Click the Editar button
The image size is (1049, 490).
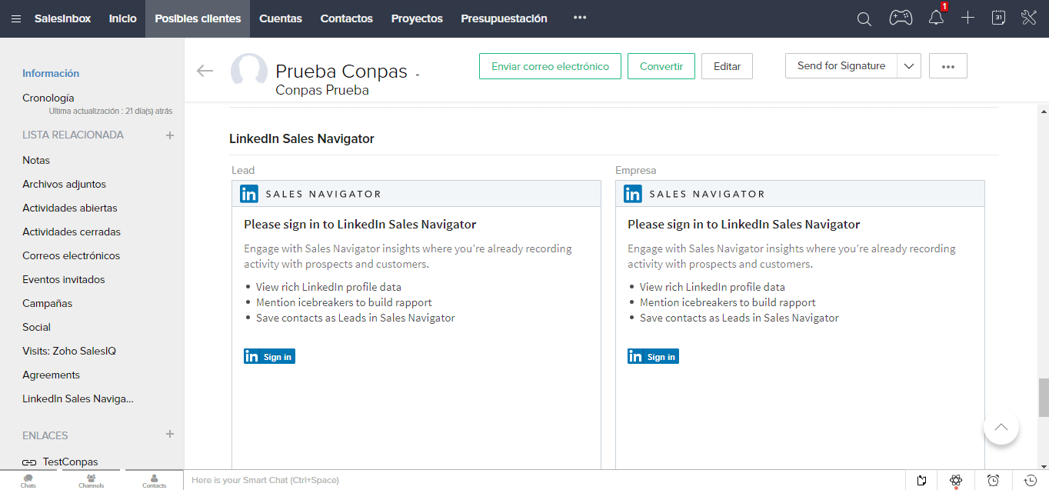[x=727, y=66]
